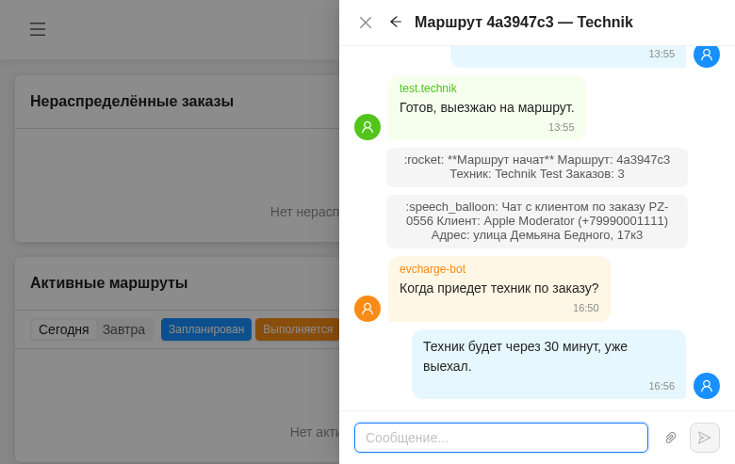Click the test.technik sender name
The width and height of the screenshot is (735, 464).
pyautogui.click(x=428, y=88)
